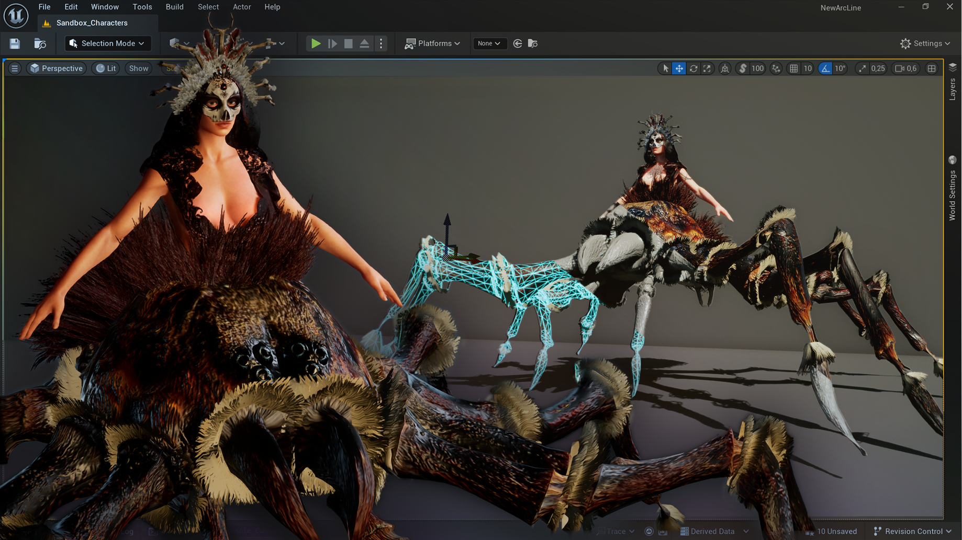The width and height of the screenshot is (962, 540).
Task: Expand the Platforms dropdown
Action: click(x=432, y=43)
